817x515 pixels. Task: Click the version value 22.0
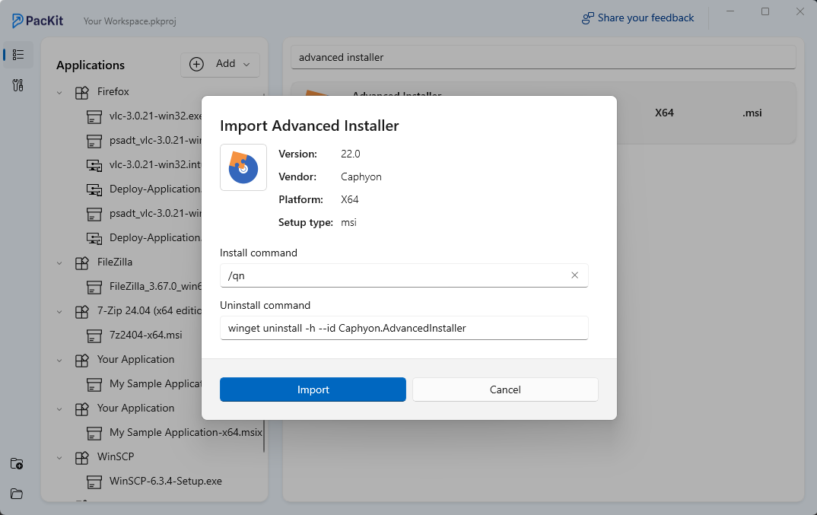(x=350, y=154)
